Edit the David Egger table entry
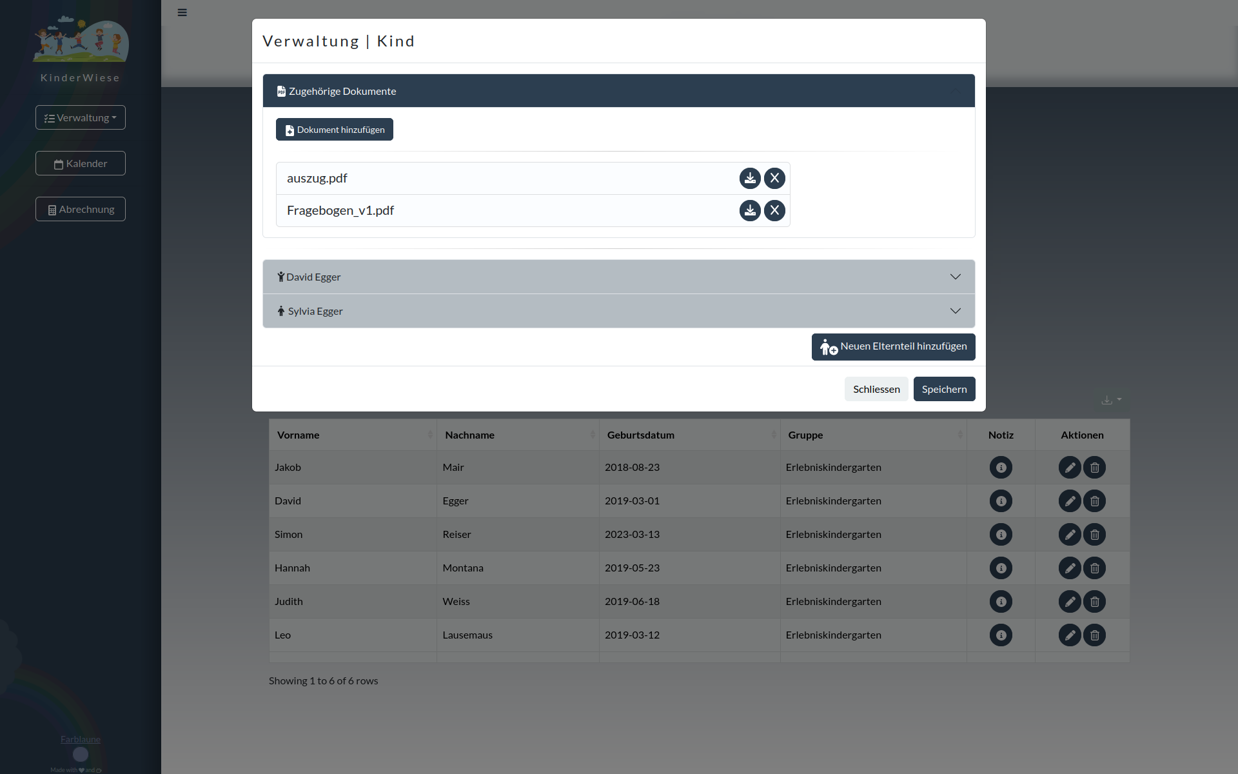1238x774 pixels. coord(1070,501)
